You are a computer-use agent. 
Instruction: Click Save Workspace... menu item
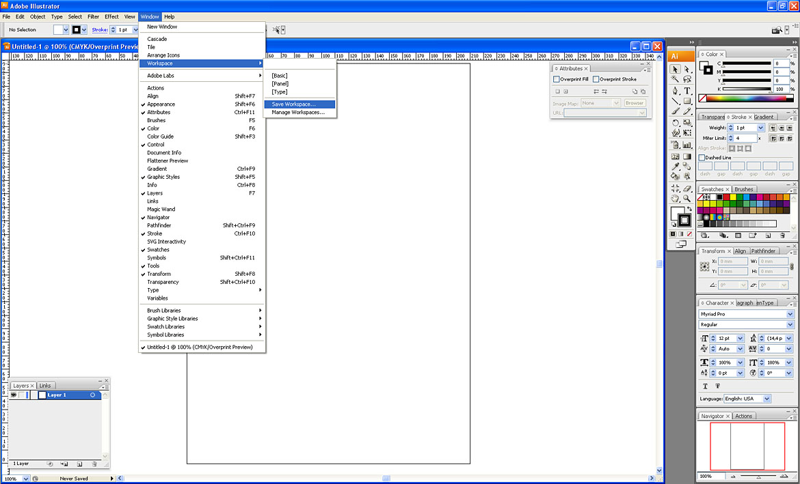point(299,104)
